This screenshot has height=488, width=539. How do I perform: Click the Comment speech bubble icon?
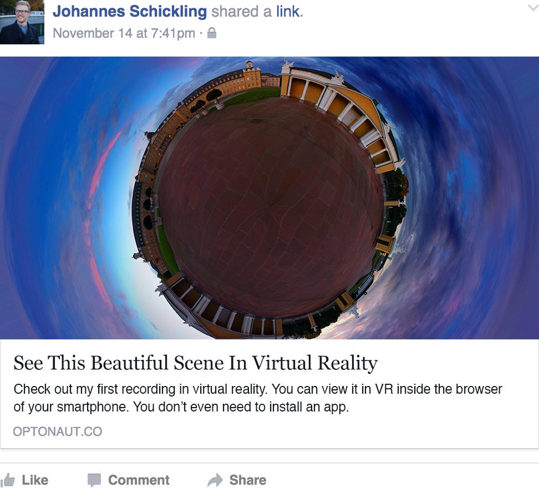coord(94,480)
